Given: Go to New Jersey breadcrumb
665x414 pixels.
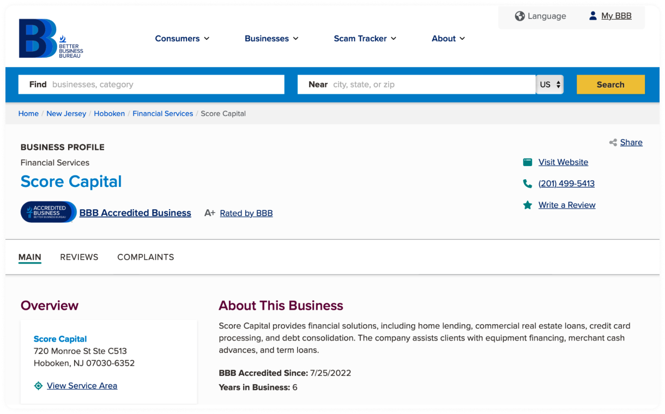Looking at the screenshot, I should pyautogui.click(x=66, y=114).
